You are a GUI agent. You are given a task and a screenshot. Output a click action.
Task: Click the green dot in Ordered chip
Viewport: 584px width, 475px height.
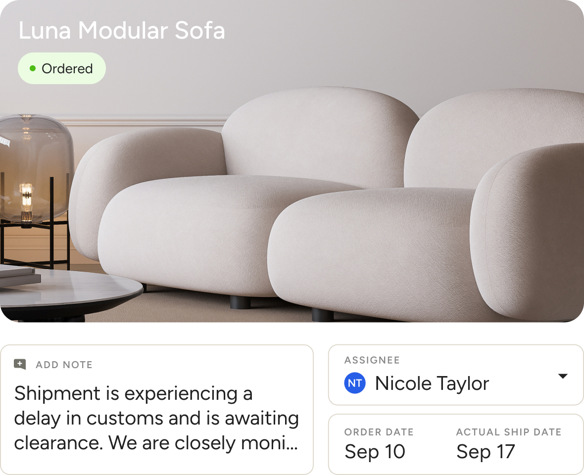(x=33, y=68)
